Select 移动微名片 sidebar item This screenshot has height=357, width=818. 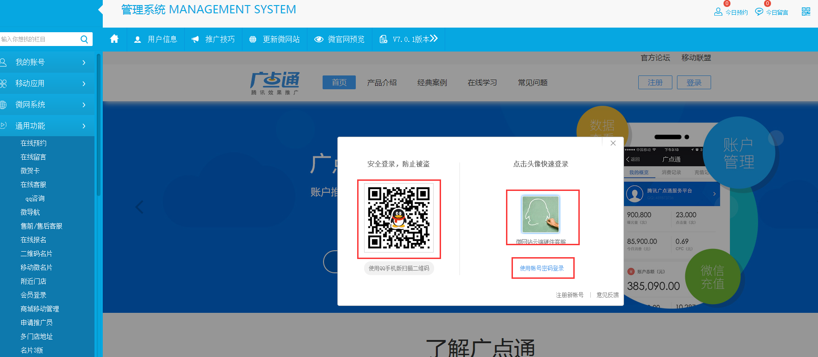click(x=36, y=267)
